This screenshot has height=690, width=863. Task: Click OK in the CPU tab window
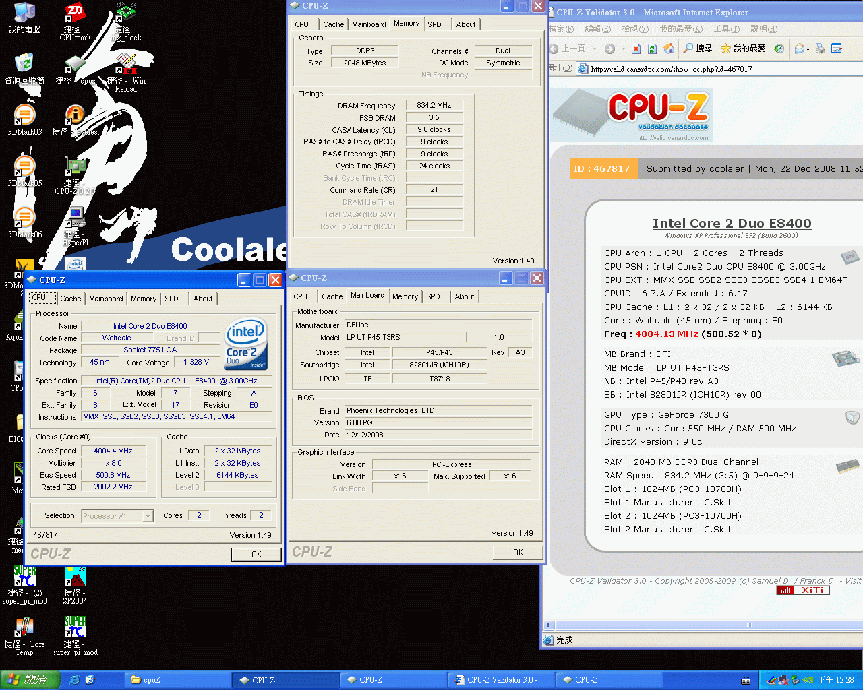[256, 554]
